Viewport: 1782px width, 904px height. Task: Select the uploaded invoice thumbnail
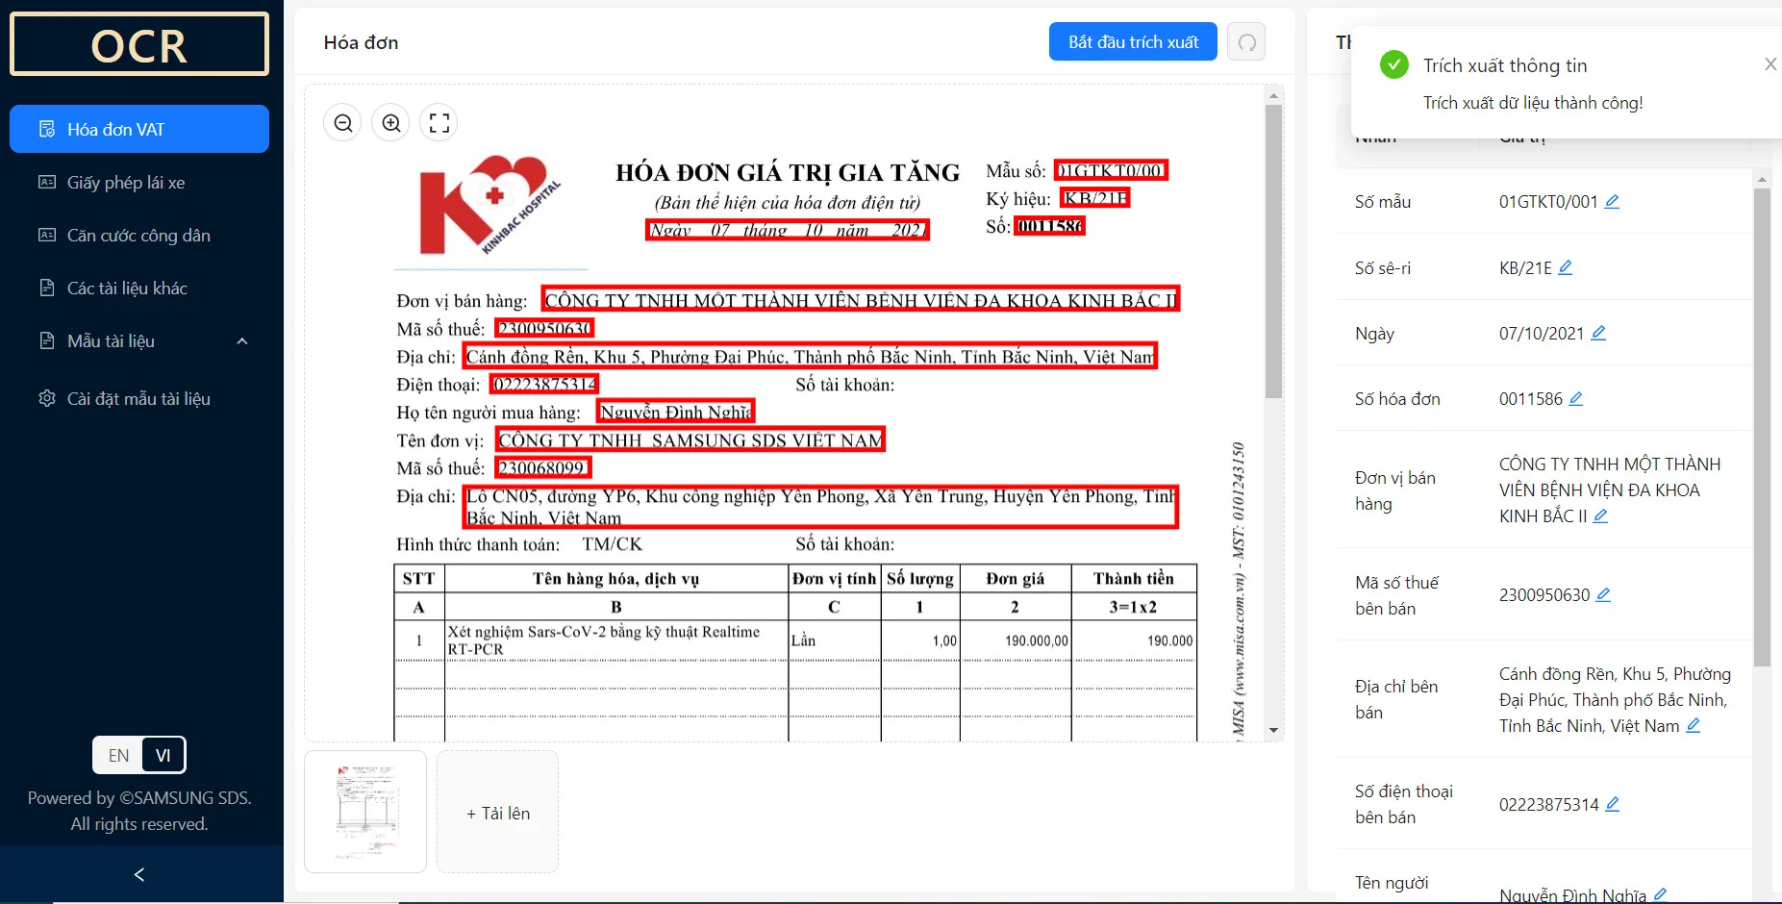pyautogui.click(x=365, y=812)
